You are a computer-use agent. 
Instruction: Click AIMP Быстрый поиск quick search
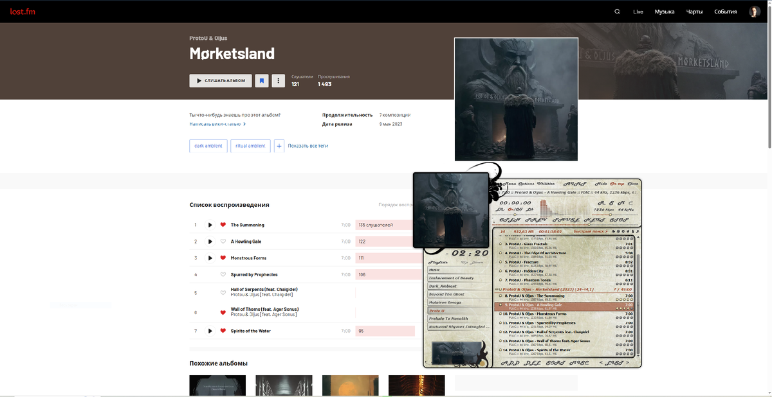(591, 231)
